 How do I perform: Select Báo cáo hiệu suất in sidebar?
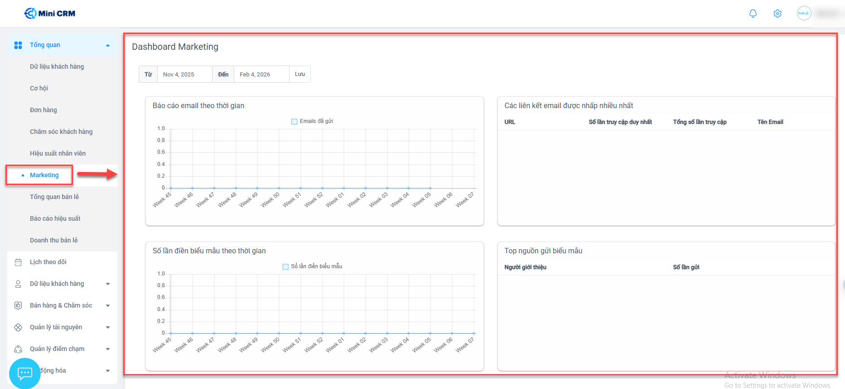tap(55, 218)
